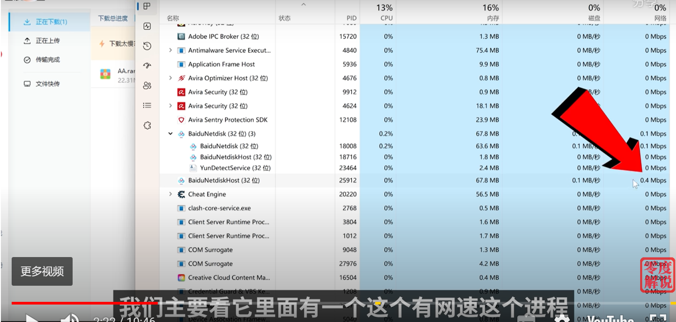676x322 pixels.
Task: Seek using the red video progress bar
Action: [x=85, y=303]
